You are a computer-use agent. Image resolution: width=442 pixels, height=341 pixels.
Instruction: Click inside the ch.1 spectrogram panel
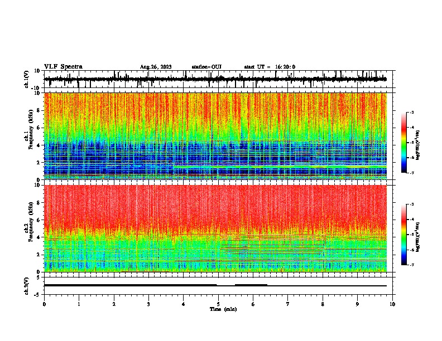pos(215,136)
